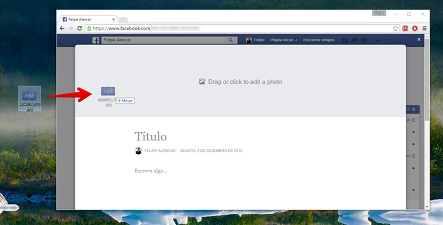Click the red-blue extension icon
Screen dimensions: 443x225
click(405, 28)
